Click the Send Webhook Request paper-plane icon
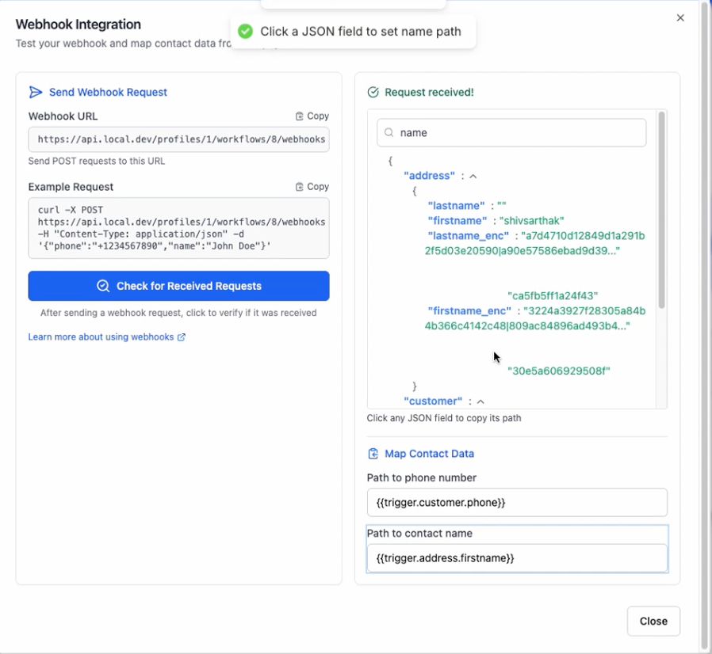The height and width of the screenshot is (654, 712). tap(36, 92)
